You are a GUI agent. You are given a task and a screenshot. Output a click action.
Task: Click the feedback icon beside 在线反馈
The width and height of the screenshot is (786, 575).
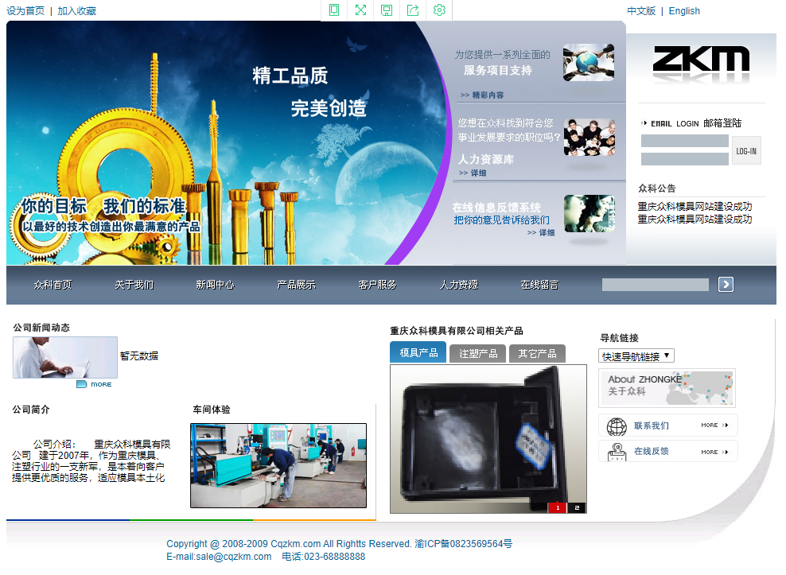coord(617,453)
